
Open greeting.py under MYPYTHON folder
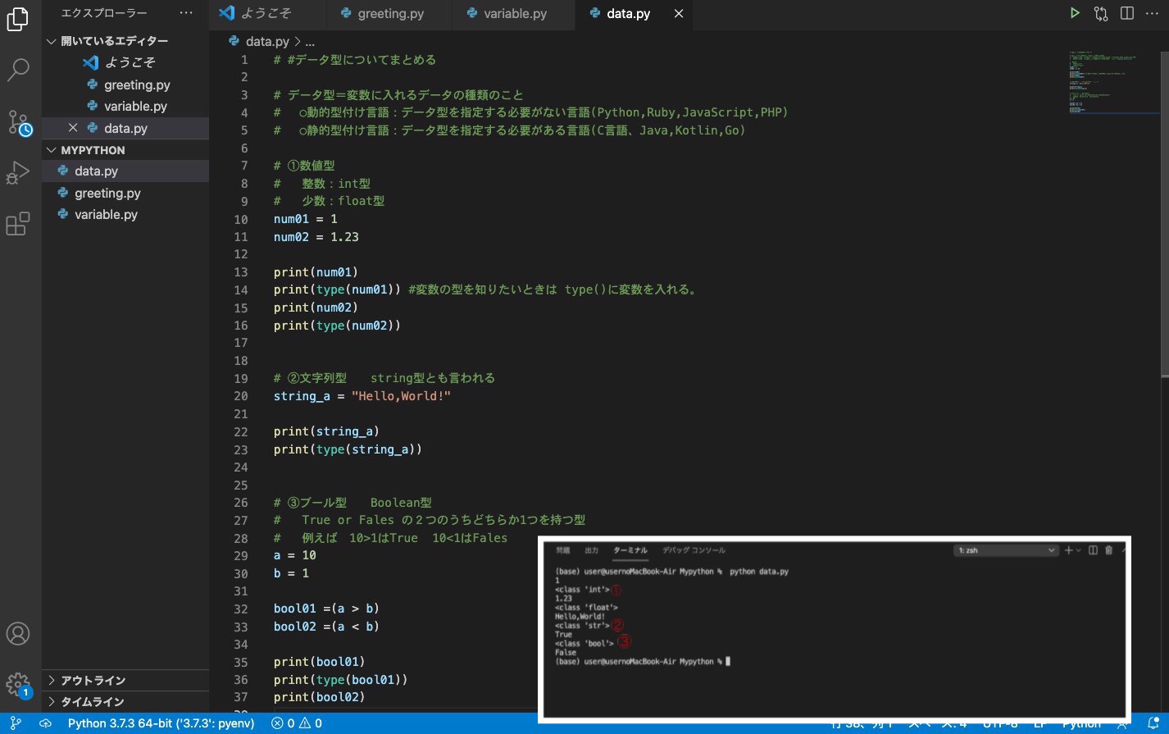[x=125, y=193]
